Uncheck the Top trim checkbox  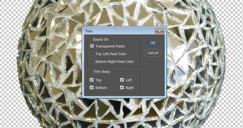[x=91, y=80]
